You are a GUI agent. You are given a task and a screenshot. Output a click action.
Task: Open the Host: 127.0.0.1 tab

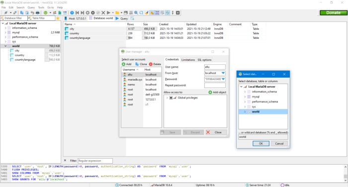point(75,18)
